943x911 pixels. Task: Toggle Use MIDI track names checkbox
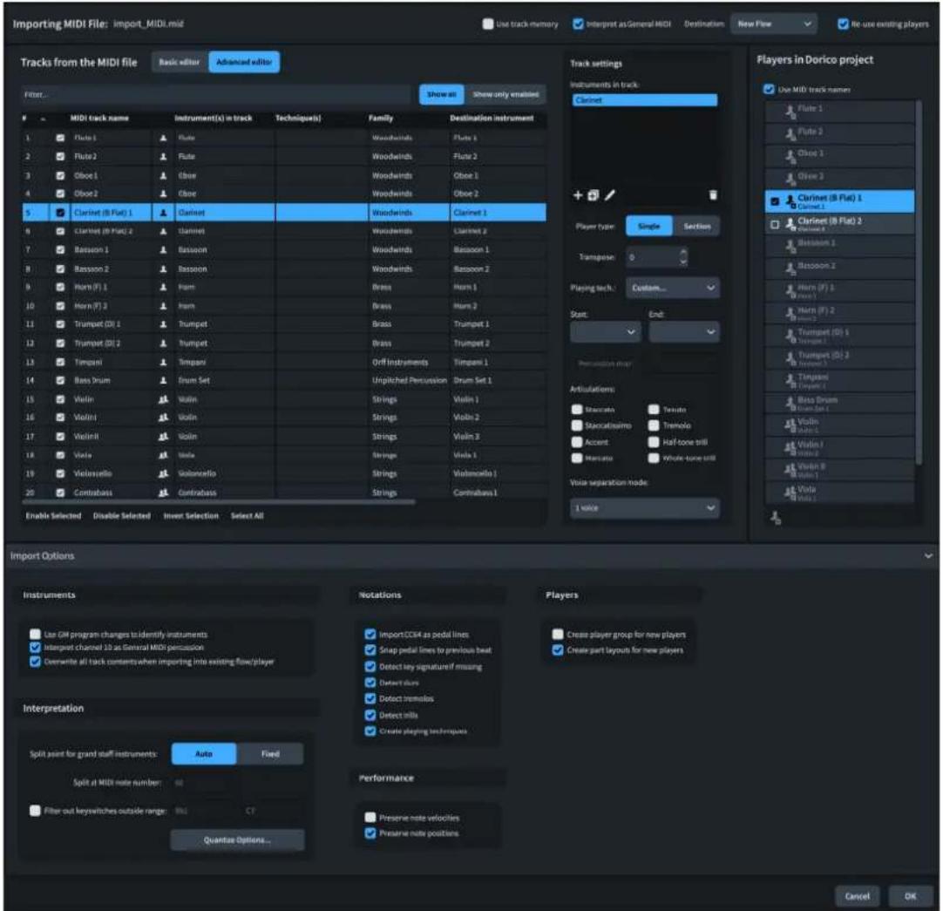(x=769, y=89)
